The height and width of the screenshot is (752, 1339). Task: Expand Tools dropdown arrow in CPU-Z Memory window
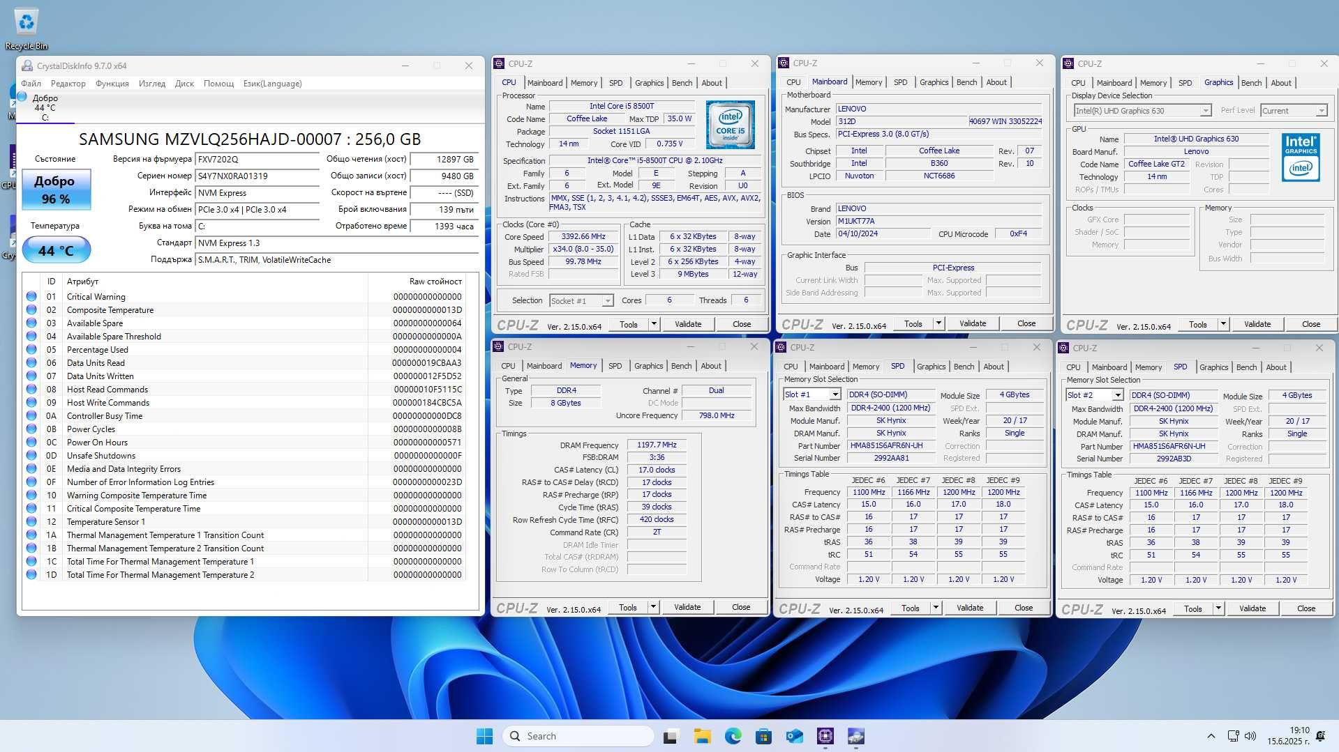[x=653, y=607]
